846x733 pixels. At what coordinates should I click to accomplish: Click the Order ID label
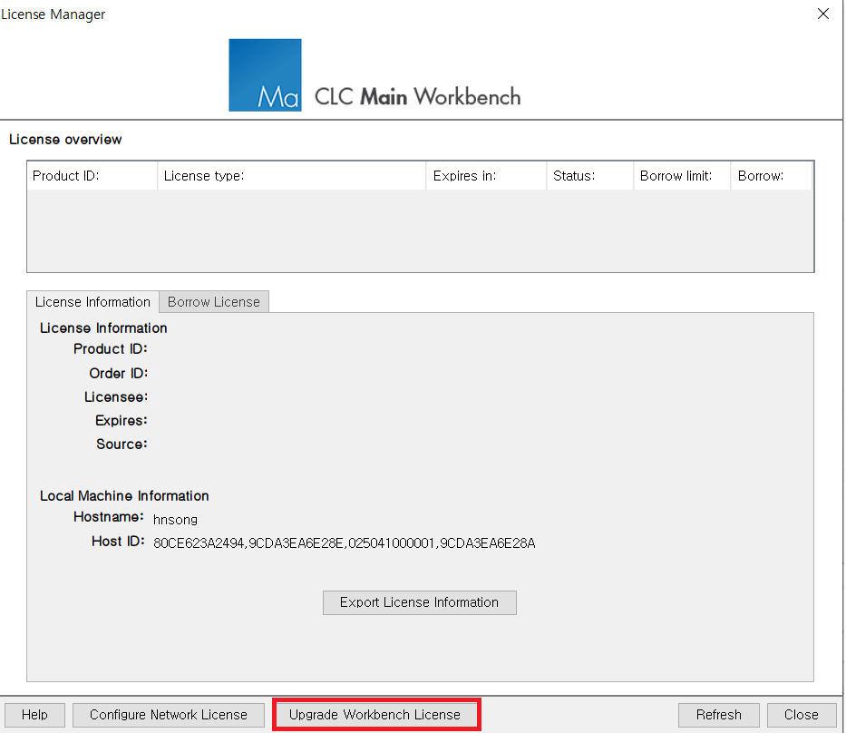pos(118,373)
